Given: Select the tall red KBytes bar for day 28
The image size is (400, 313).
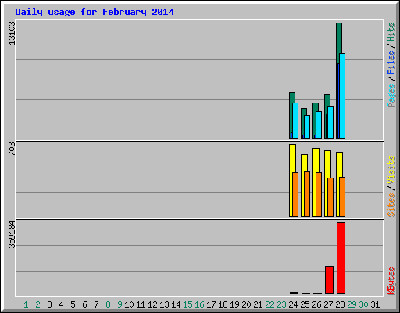Looking at the screenshot, I should coord(341,258).
